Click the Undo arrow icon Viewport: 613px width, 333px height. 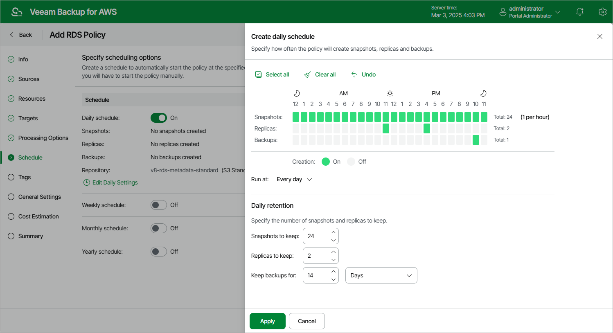(354, 74)
